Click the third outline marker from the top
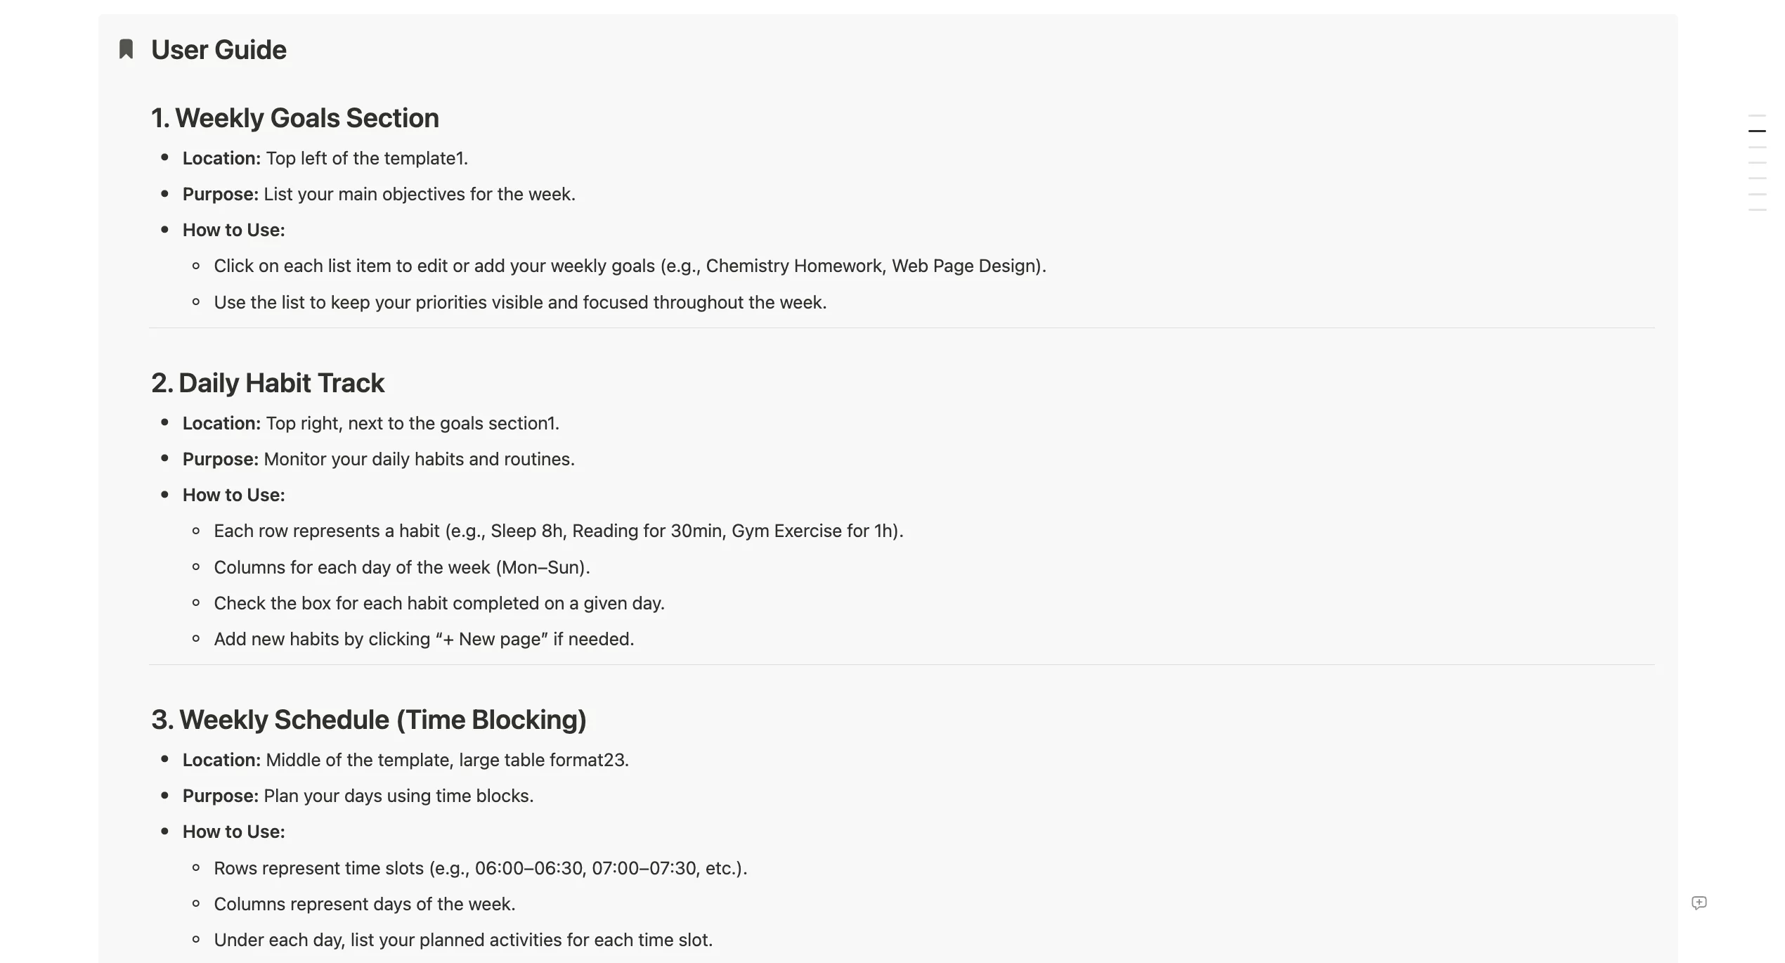 pyautogui.click(x=1757, y=147)
